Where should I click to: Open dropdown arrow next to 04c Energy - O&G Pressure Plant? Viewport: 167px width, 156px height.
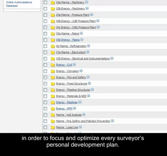click(98, 27)
